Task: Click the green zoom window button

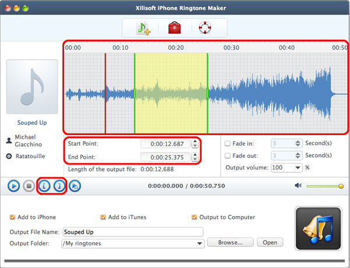Action: tap(25, 8)
